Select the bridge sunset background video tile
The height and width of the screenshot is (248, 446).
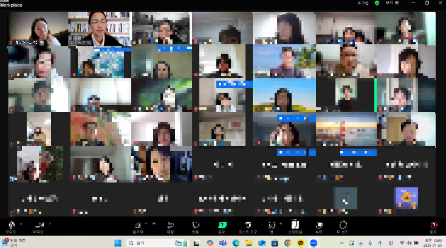(346, 129)
